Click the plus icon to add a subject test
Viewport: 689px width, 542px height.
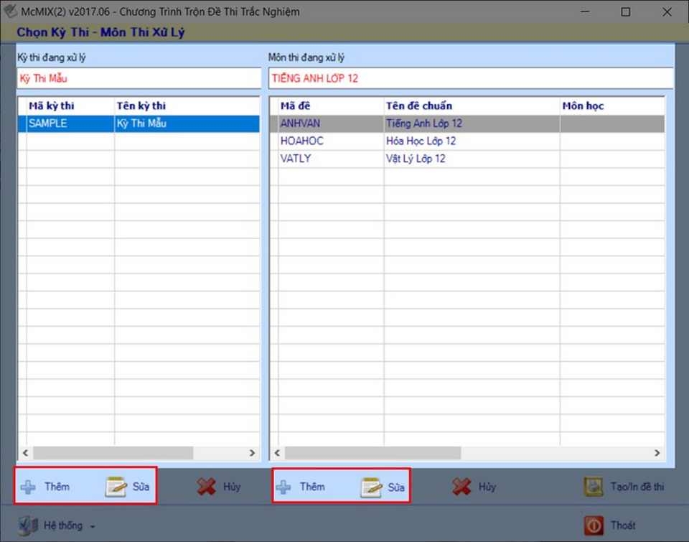[x=283, y=487]
